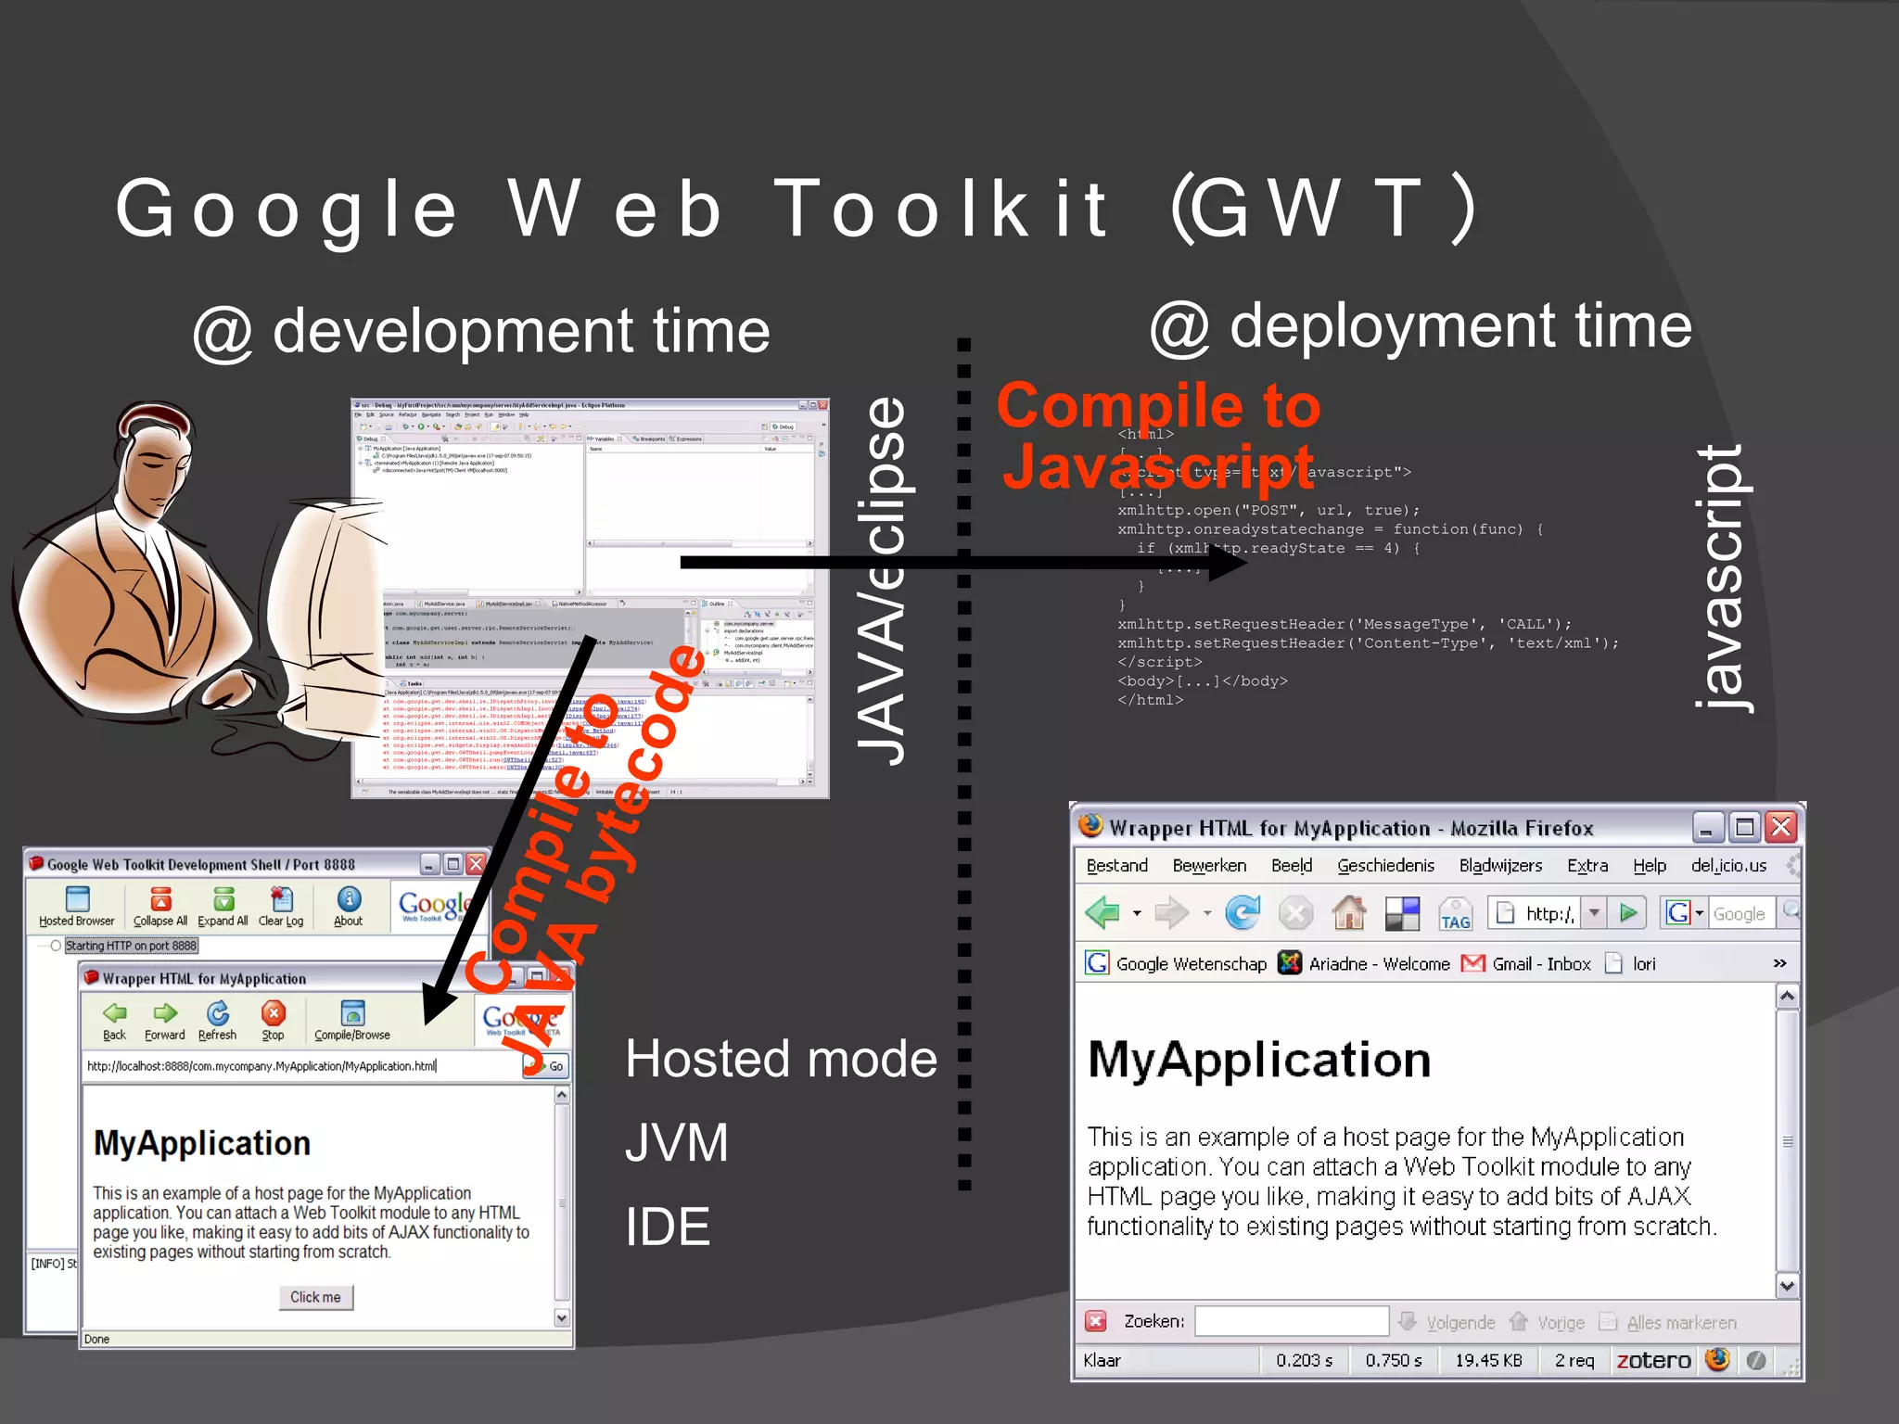Click Firefox reload icon
1899x1424 pixels.
tap(1243, 913)
